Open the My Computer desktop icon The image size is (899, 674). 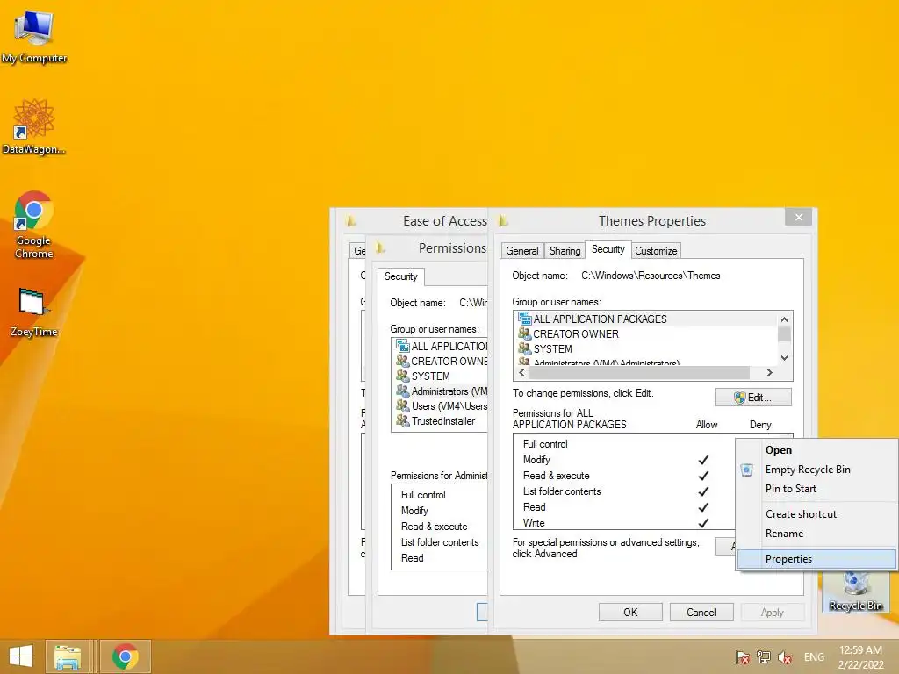pos(34,36)
